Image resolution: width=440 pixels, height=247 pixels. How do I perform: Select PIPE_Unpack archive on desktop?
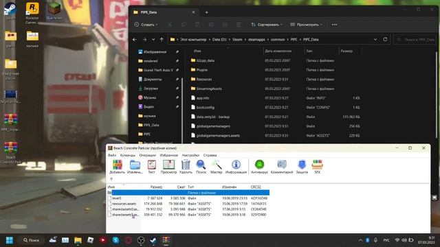11,123
